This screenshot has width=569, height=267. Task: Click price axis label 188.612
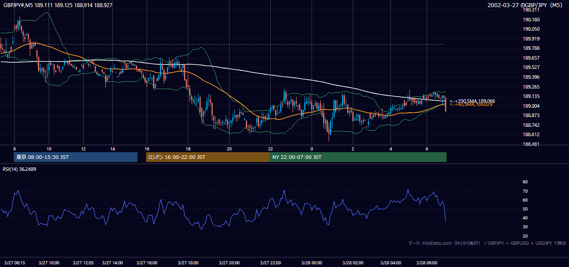click(x=531, y=135)
